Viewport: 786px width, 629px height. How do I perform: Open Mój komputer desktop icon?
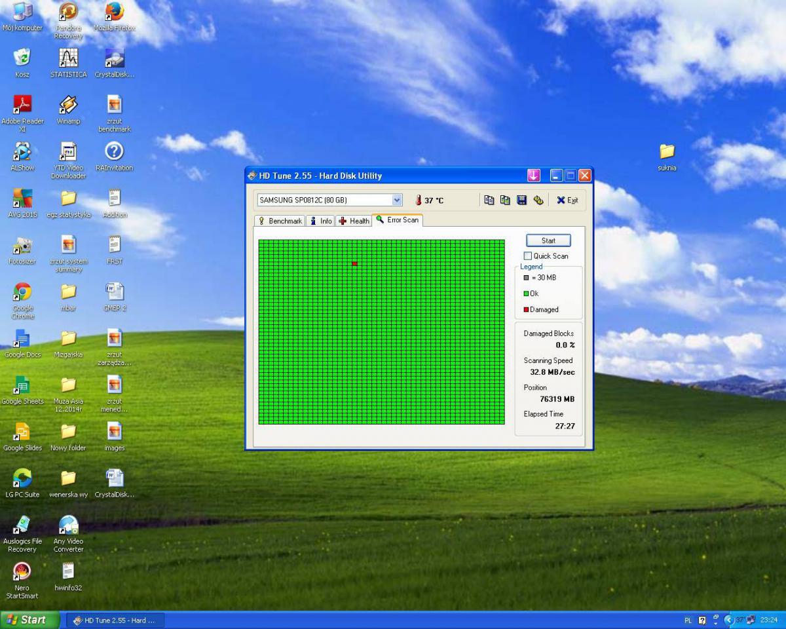(22, 16)
